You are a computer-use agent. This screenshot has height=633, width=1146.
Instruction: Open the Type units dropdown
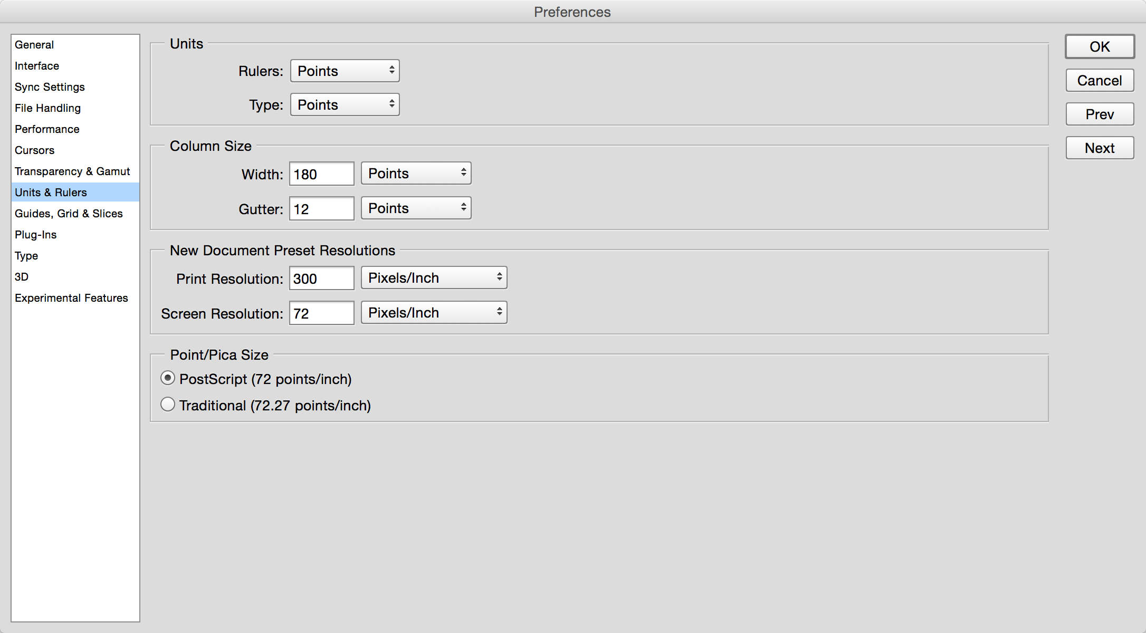click(x=345, y=104)
